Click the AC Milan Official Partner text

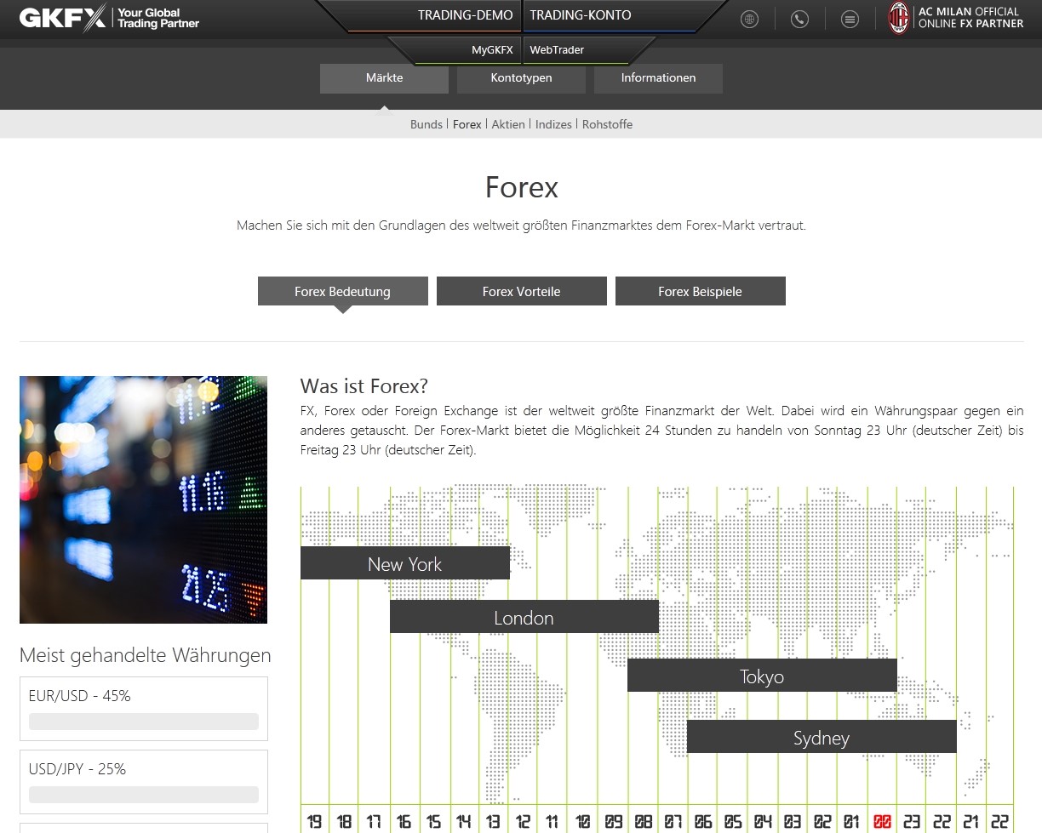click(x=970, y=18)
